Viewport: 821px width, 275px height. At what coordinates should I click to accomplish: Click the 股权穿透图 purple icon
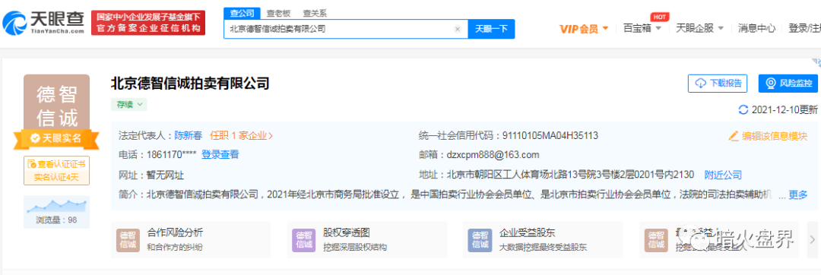point(304,240)
